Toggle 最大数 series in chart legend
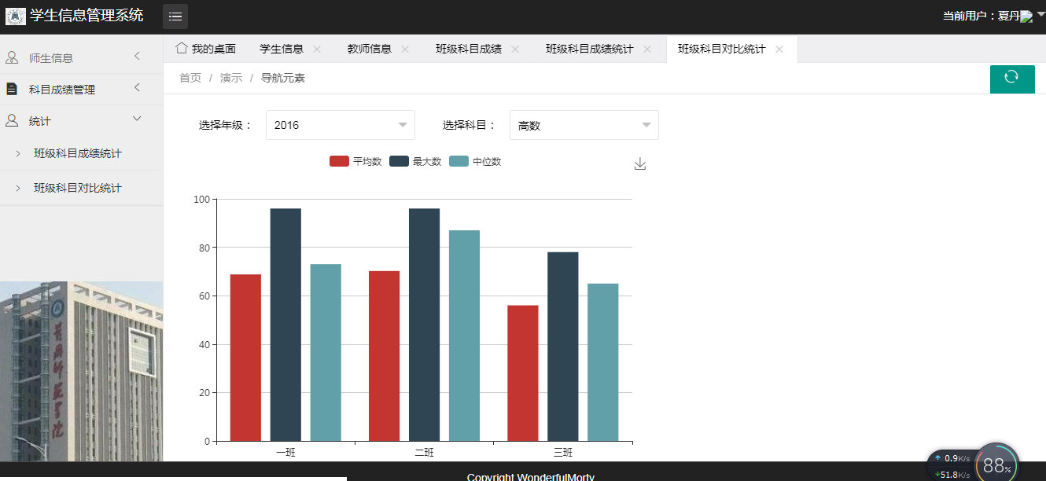The image size is (1046, 481). click(415, 161)
